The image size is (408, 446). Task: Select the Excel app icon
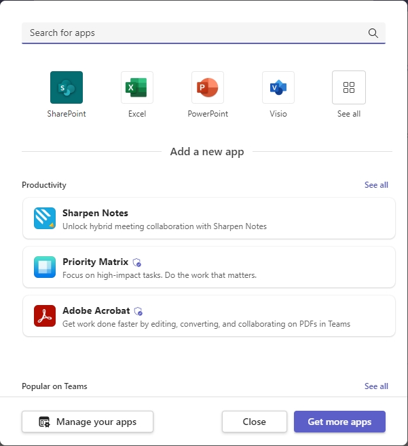click(137, 87)
